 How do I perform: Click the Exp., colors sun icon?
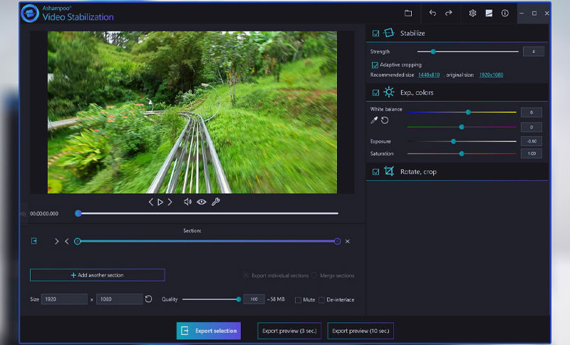[x=388, y=92]
